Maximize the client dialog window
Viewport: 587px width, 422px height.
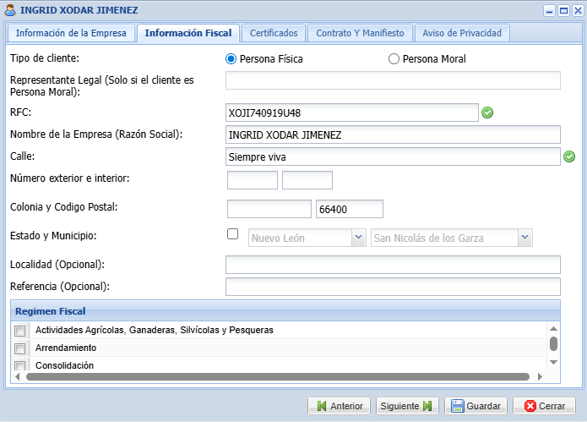point(562,11)
